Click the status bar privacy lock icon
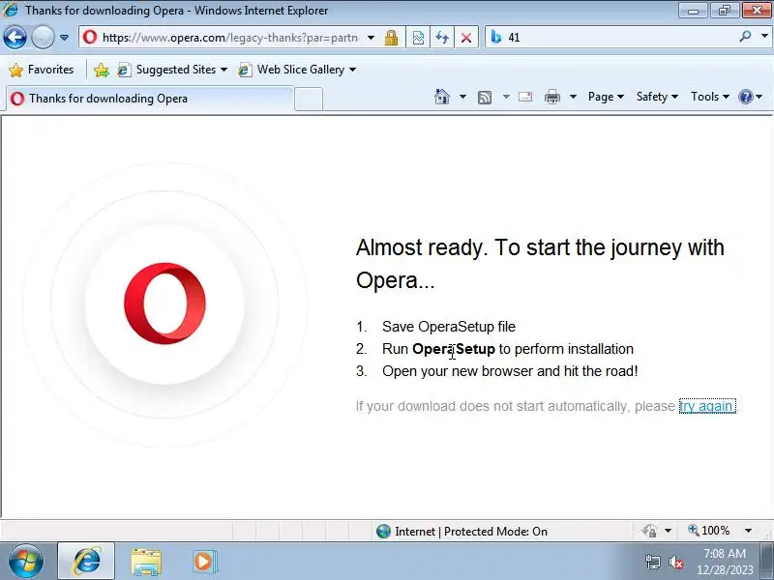Image resolution: width=774 pixels, height=580 pixels. (x=649, y=531)
